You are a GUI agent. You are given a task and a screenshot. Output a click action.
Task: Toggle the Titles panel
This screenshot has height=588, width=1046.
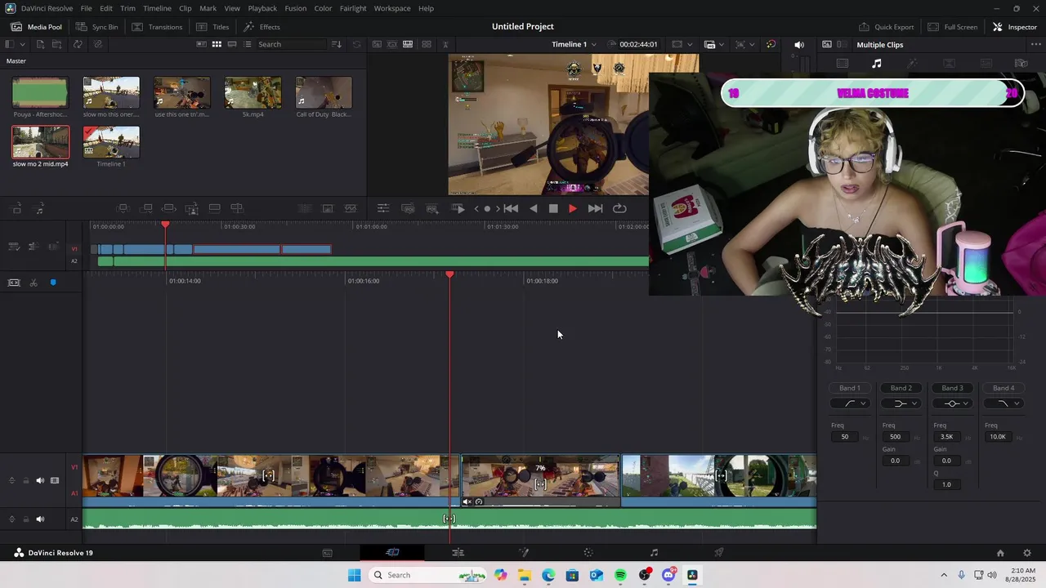(212, 27)
